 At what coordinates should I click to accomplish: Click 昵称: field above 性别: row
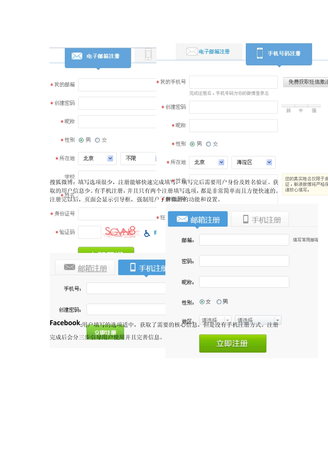point(244,282)
